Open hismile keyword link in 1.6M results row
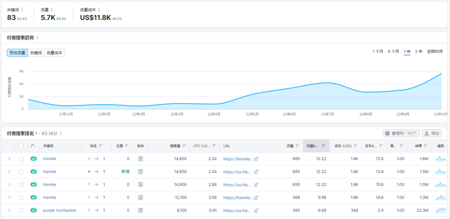450x219 pixels. tap(50, 159)
